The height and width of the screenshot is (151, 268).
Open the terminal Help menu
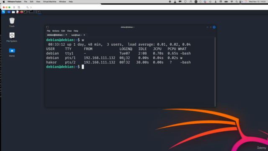click(76, 31)
